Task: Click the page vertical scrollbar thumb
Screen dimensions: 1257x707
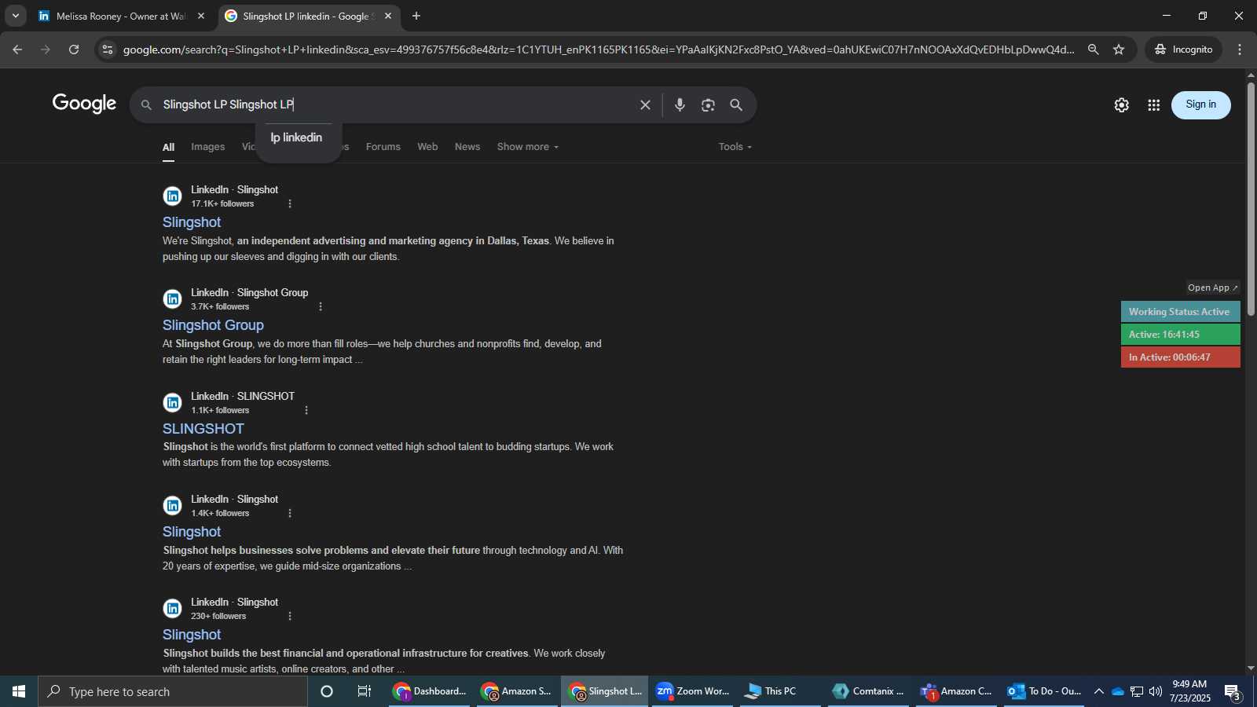Action: [1251, 198]
